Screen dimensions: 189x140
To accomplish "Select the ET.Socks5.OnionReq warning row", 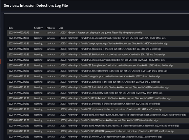I will click(98, 87).
